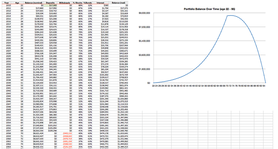This screenshot has height=149, width=278.
Task: Click nominal balance cell $1,038,540
Action: coord(34,62)
